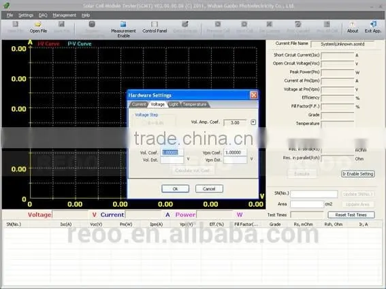This screenshot has width=386, height=289.
Task: Switch to the Light tab
Action: (174, 104)
